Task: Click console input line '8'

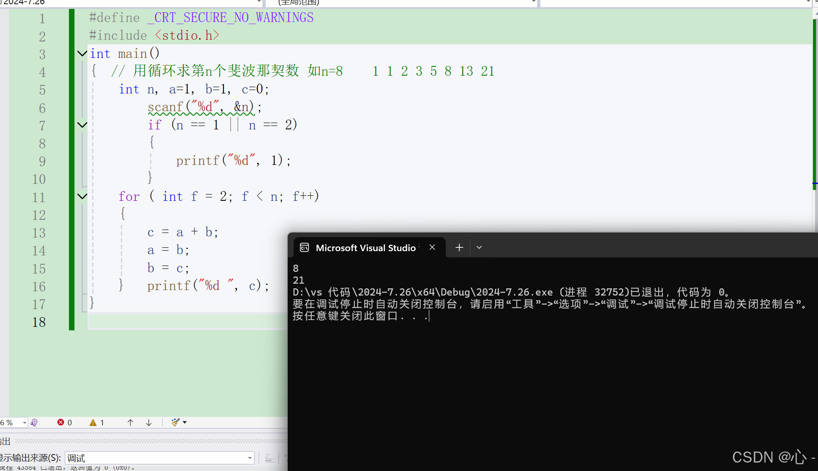Action: [296, 268]
